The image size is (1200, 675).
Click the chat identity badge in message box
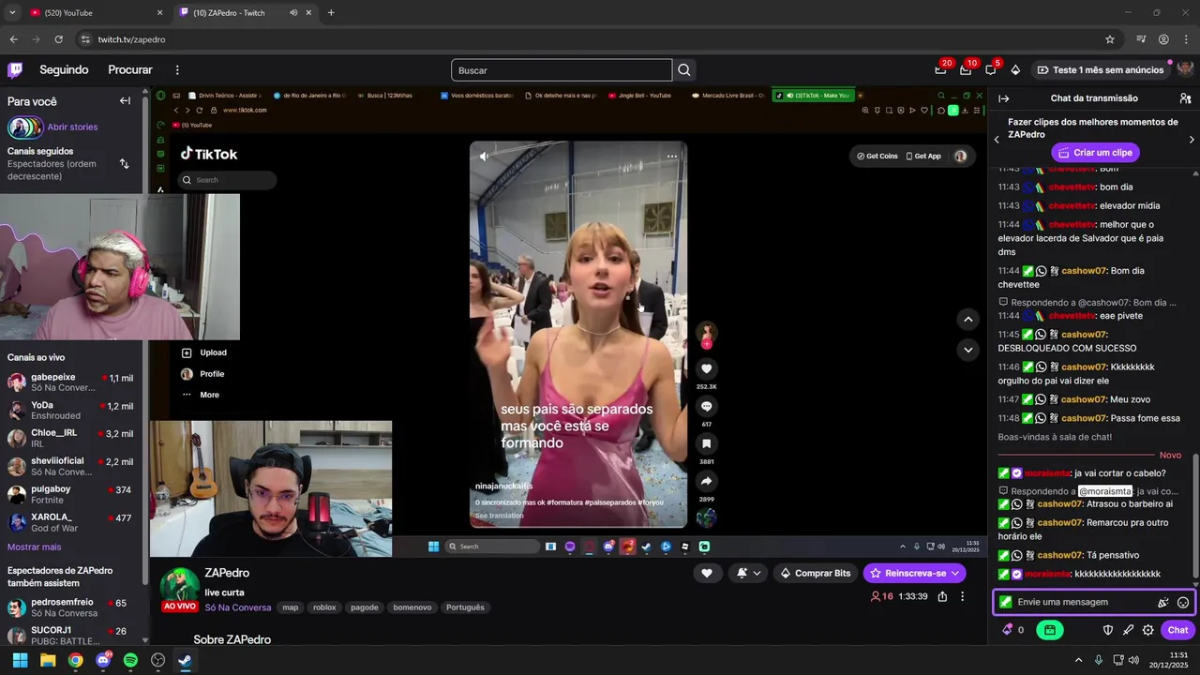coord(1006,602)
